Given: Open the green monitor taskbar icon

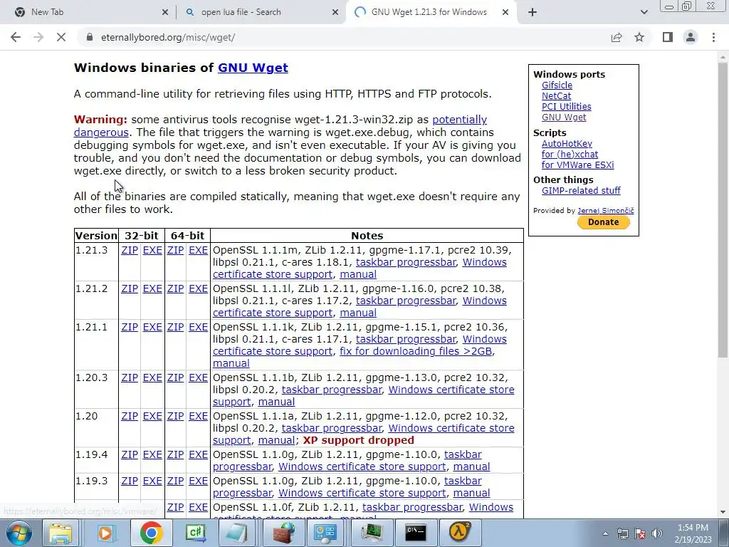Looking at the screenshot, I should (x=372, y=533).
